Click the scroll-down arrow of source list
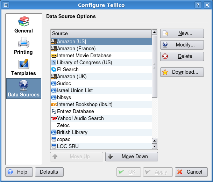The height and width of the screenshot is (182, 213). (x=155, y=146)
